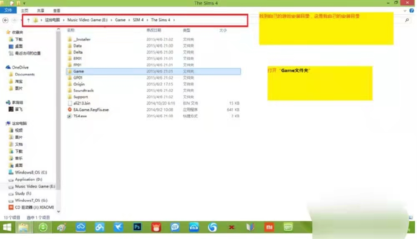Select the GP01 folder row
The image size is (417, 239).
pyautogui.click(x=153, y=77)
